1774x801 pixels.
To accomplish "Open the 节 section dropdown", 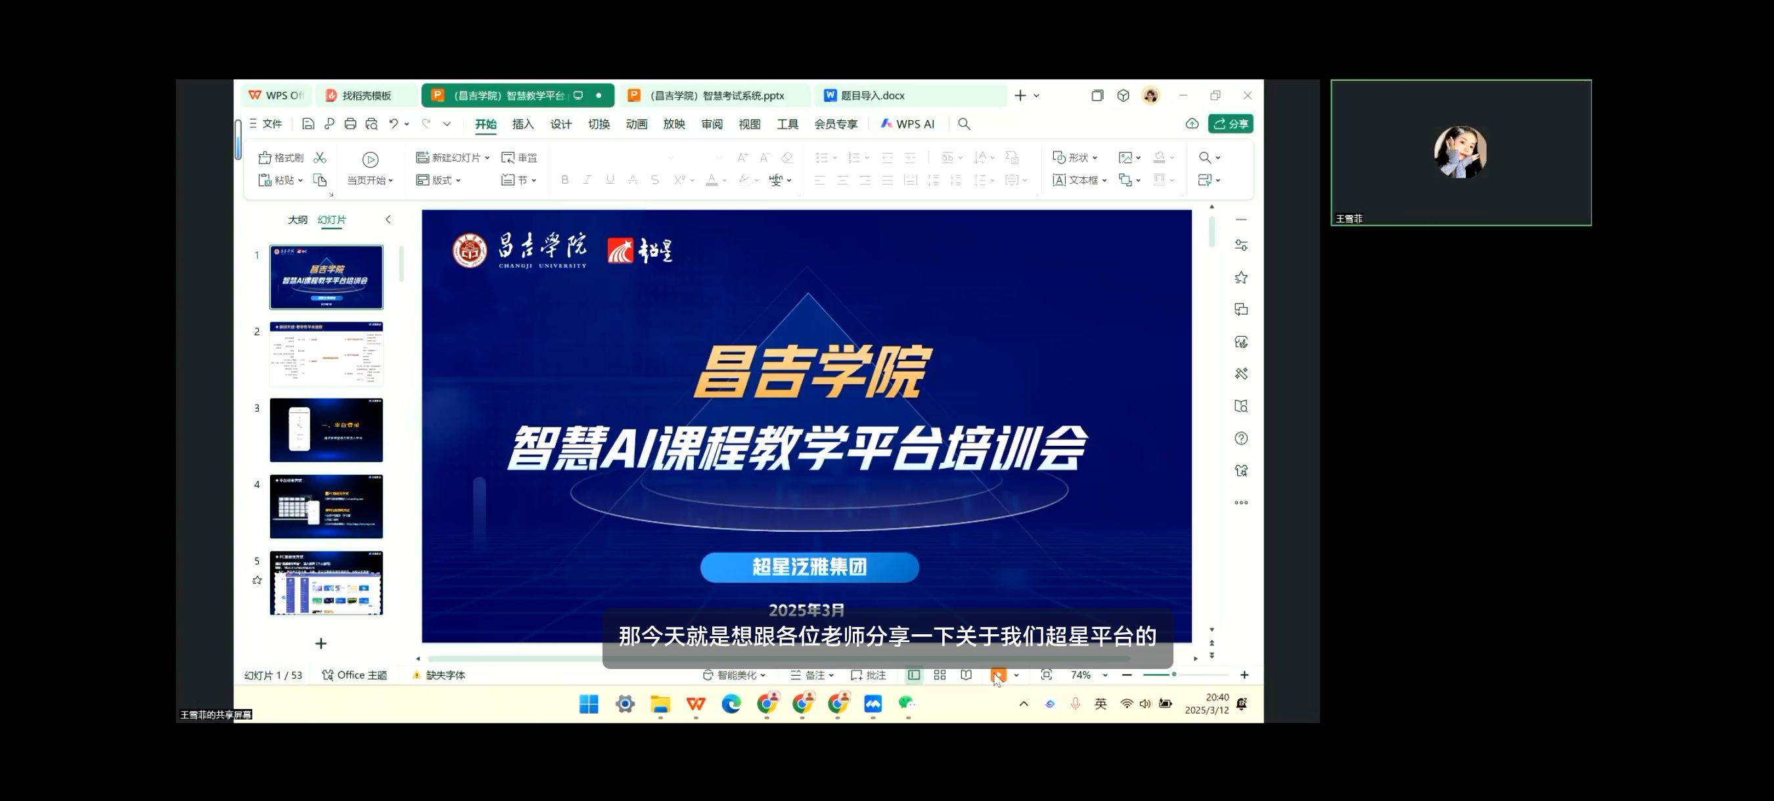I will [534, 181].
